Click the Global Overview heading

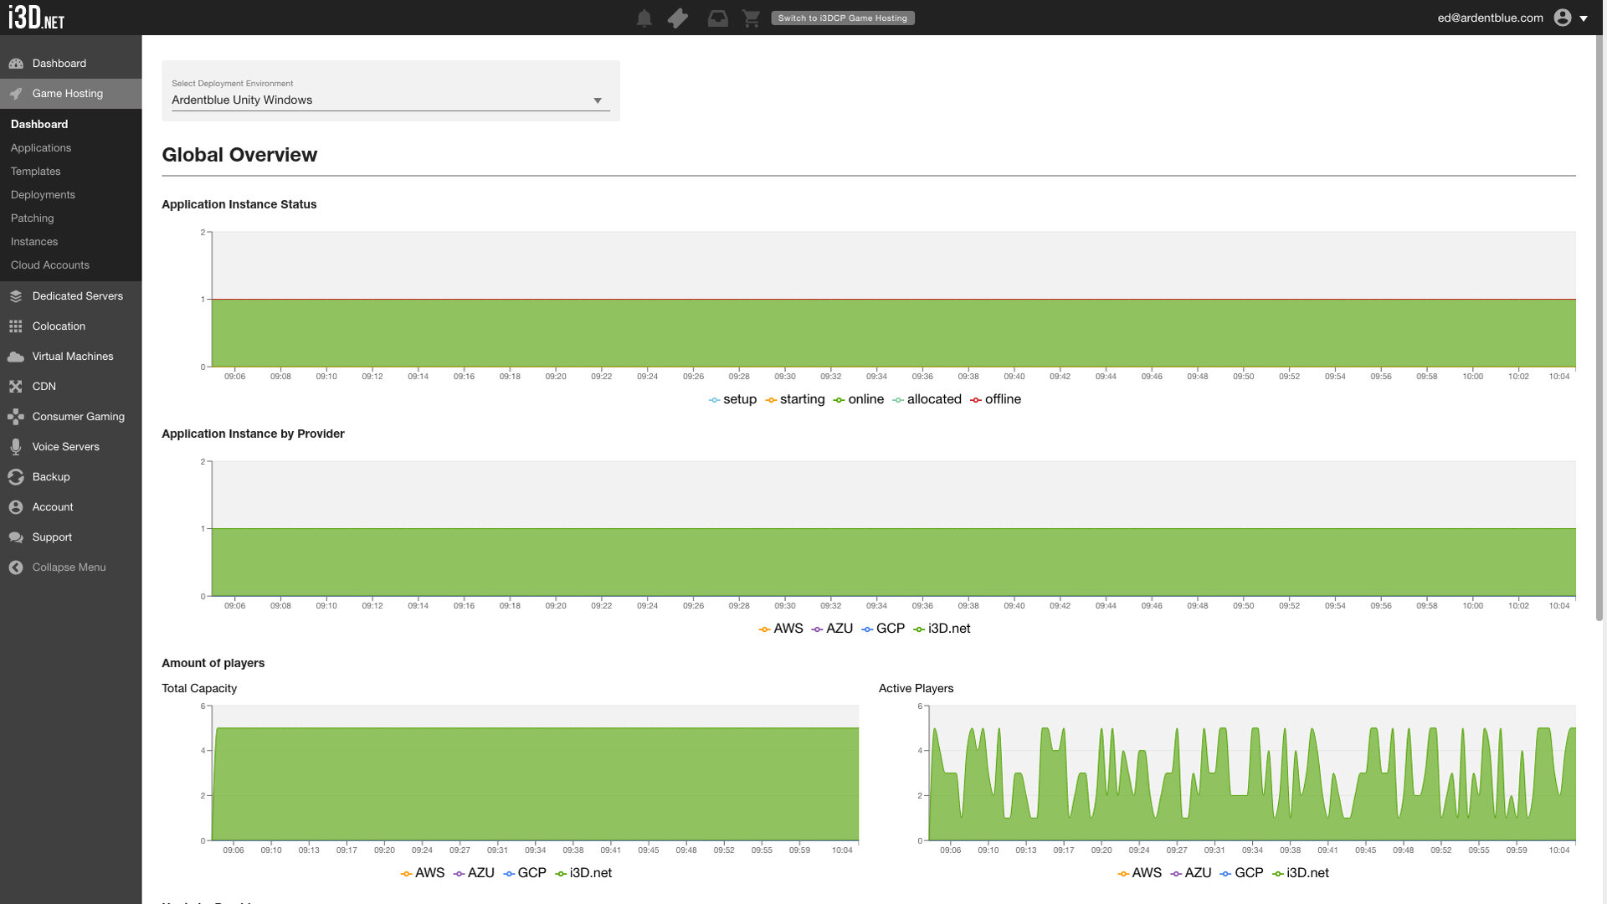pos(239,155)
